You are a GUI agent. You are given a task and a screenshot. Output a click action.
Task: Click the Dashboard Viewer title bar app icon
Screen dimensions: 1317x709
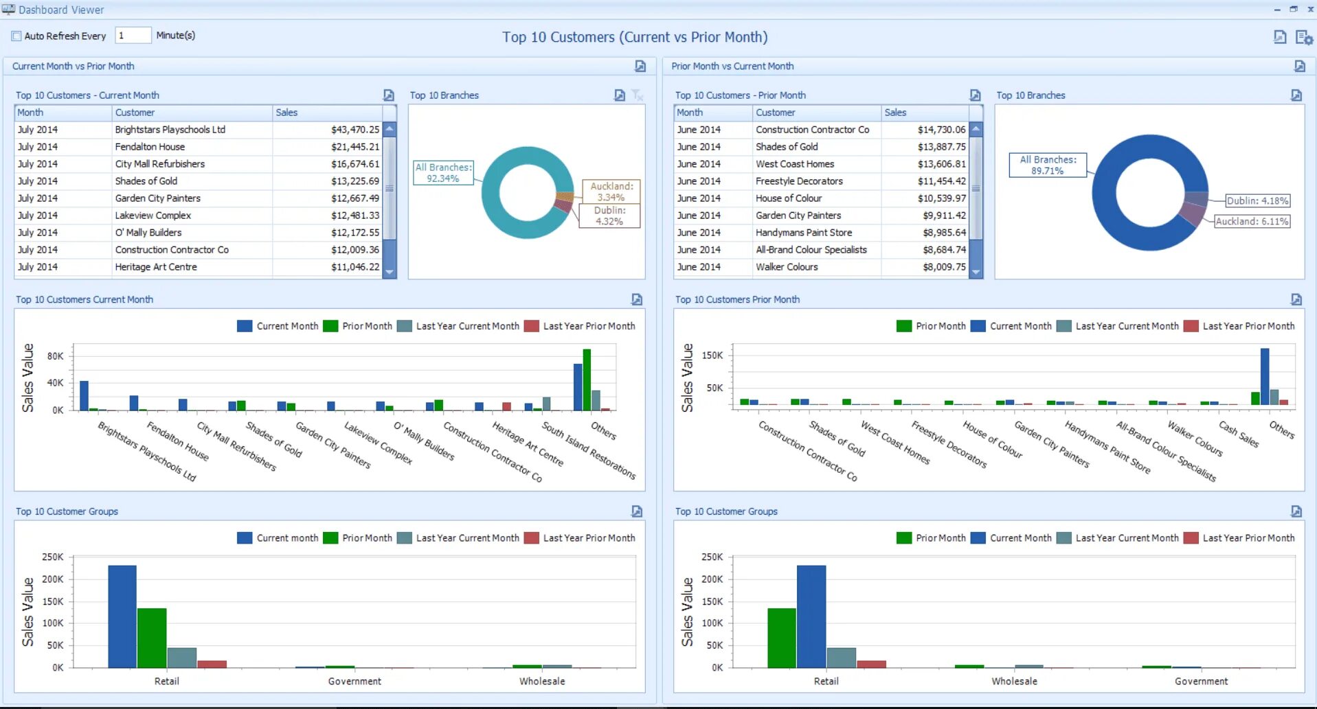click(x=8, y=9)
